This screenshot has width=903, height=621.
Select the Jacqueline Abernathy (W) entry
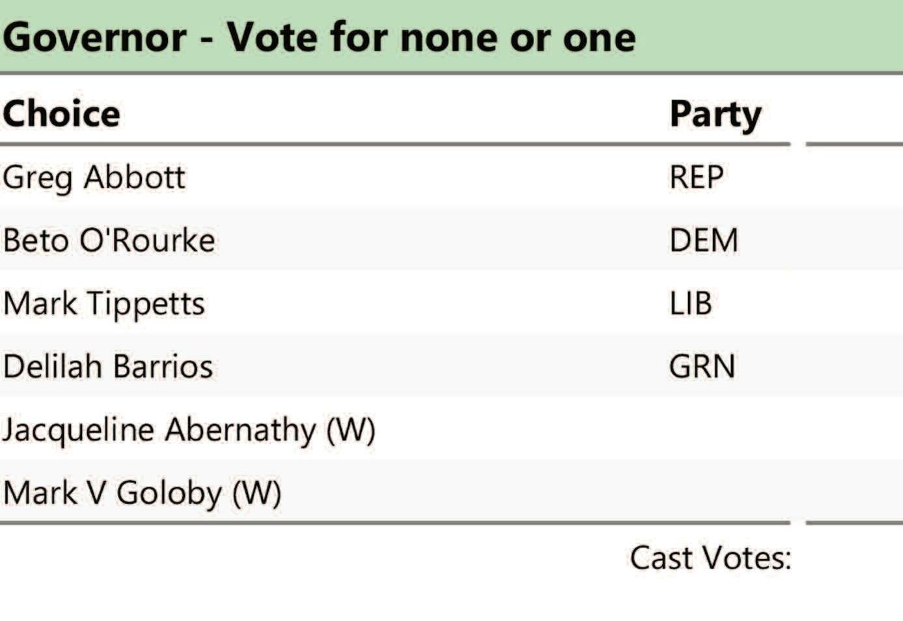point(189,430)
